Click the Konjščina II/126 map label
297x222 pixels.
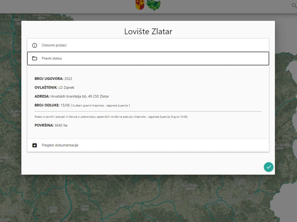pyautogui.click(x=241, y=182)
